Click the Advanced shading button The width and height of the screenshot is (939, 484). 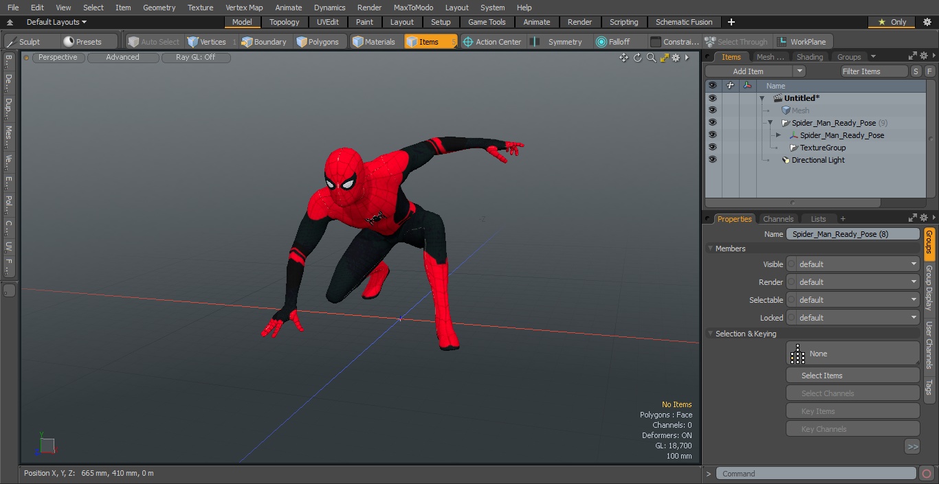(x=122, y=58)
